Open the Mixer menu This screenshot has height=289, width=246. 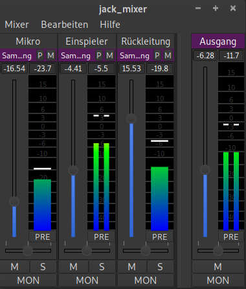tap(17, 25)
